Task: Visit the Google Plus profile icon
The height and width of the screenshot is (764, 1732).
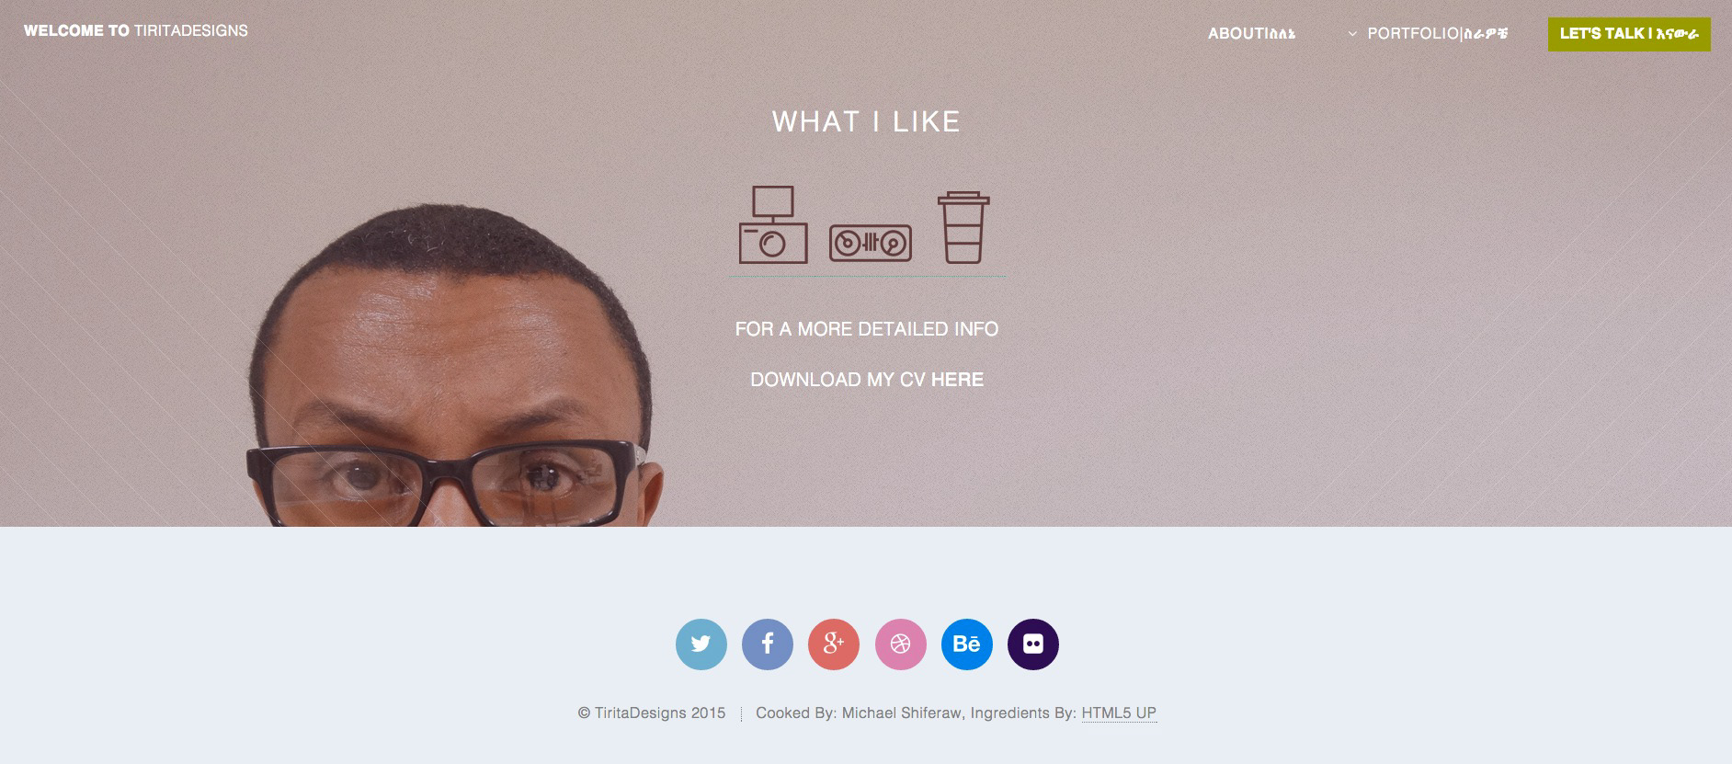Action: [x=834, y=644]
